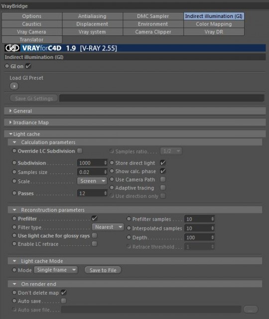This screenshot has height=319, width=269.
Task: Open the Translator tab
Action: [32, 39]
